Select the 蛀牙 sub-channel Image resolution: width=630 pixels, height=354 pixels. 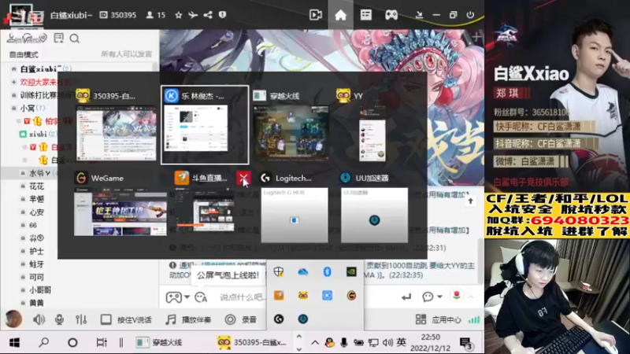point(36,264)
